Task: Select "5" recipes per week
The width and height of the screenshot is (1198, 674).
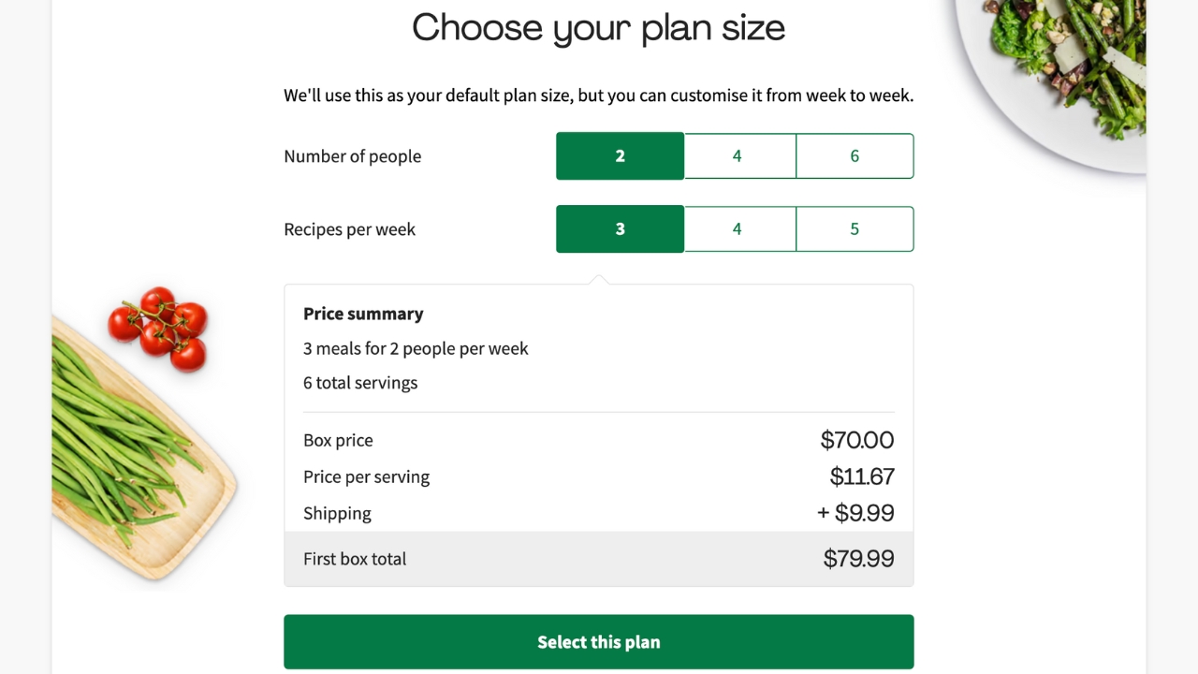Action: pos(854,228)
